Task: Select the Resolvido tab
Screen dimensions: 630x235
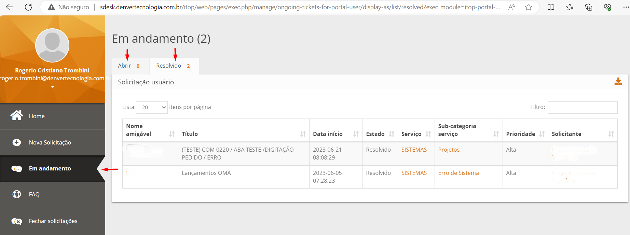Action: (173, 66)
